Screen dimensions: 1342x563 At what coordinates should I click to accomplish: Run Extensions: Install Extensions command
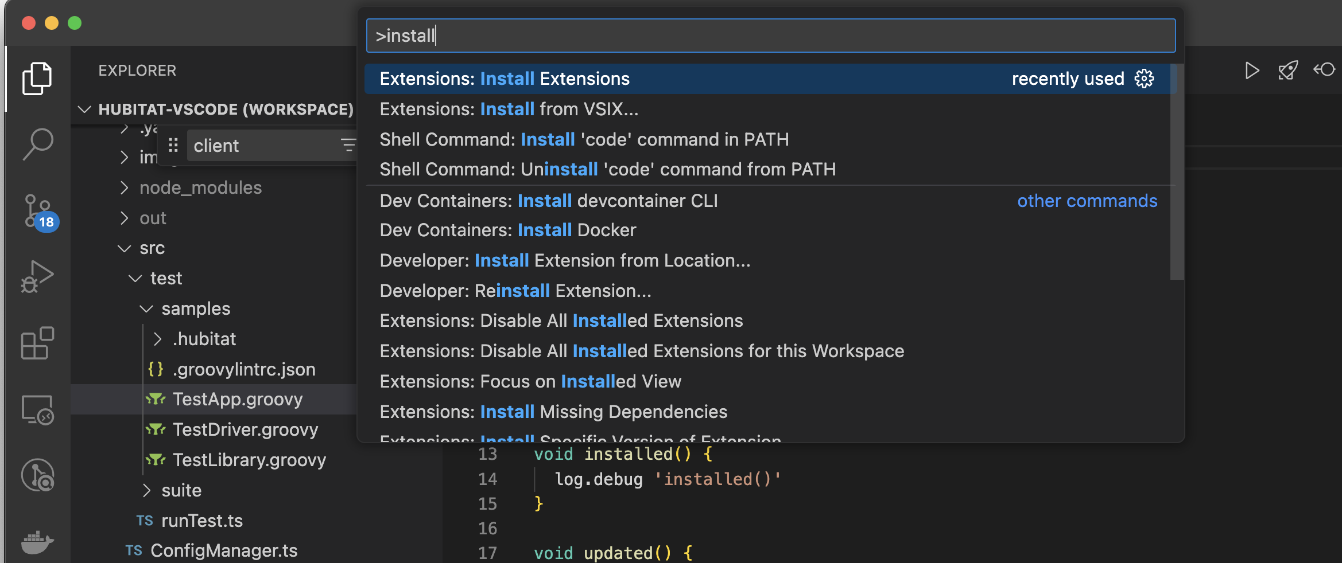pos(770,79)
